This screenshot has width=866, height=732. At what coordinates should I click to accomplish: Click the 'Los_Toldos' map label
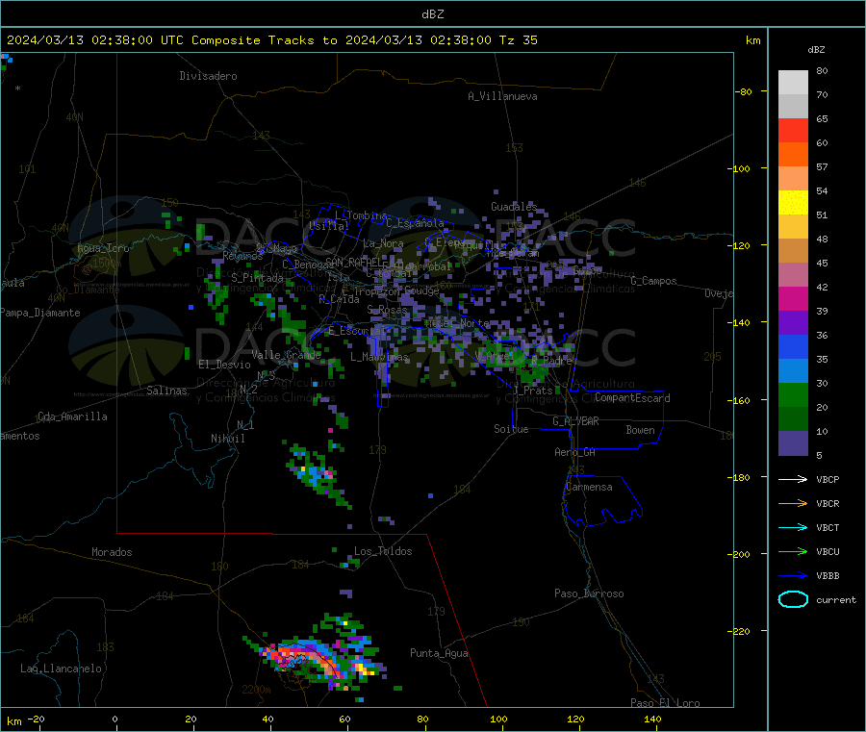coord(383,551)
